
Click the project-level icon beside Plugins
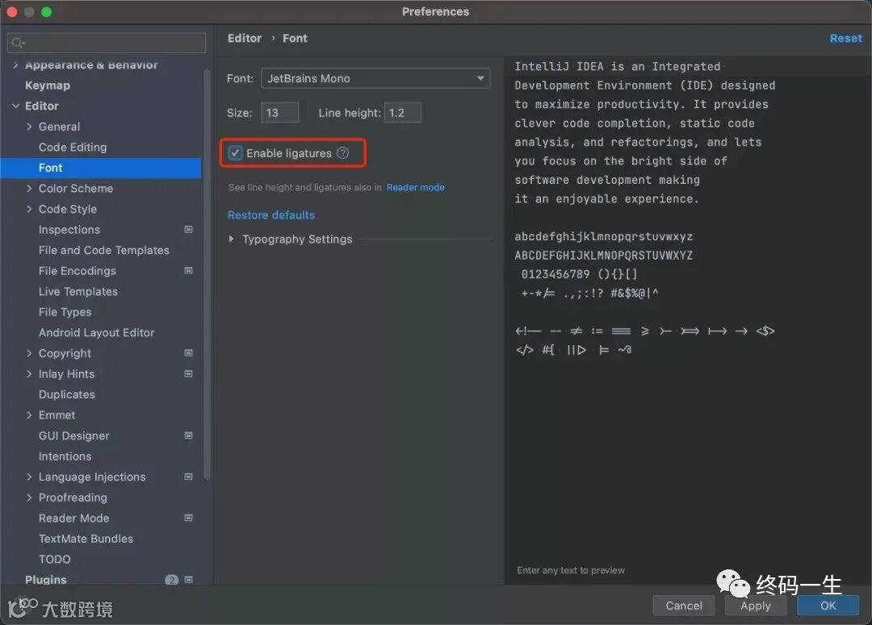tap(188, 580)
